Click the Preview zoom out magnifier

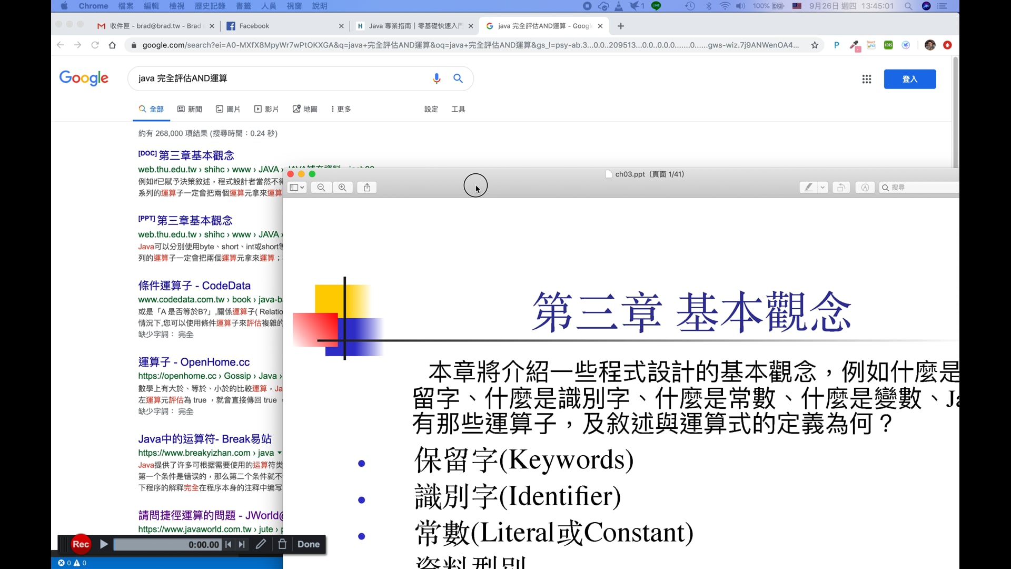pos(321,188)
